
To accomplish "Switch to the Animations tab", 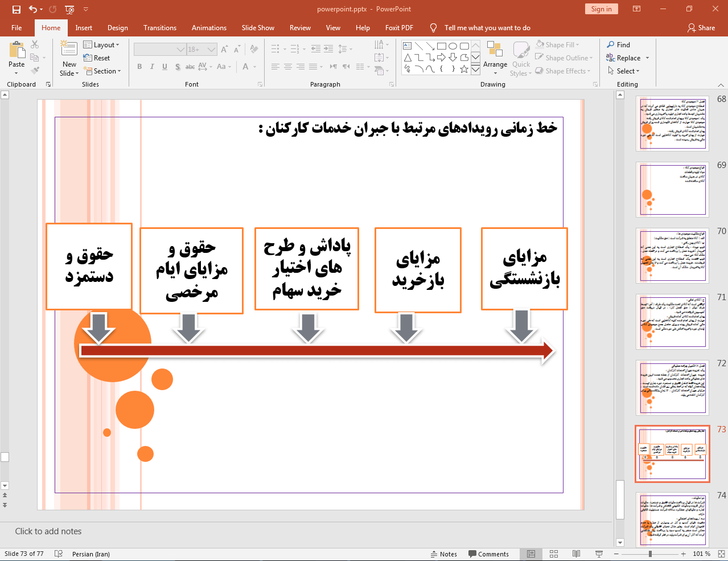I will [x=209, y=28].
